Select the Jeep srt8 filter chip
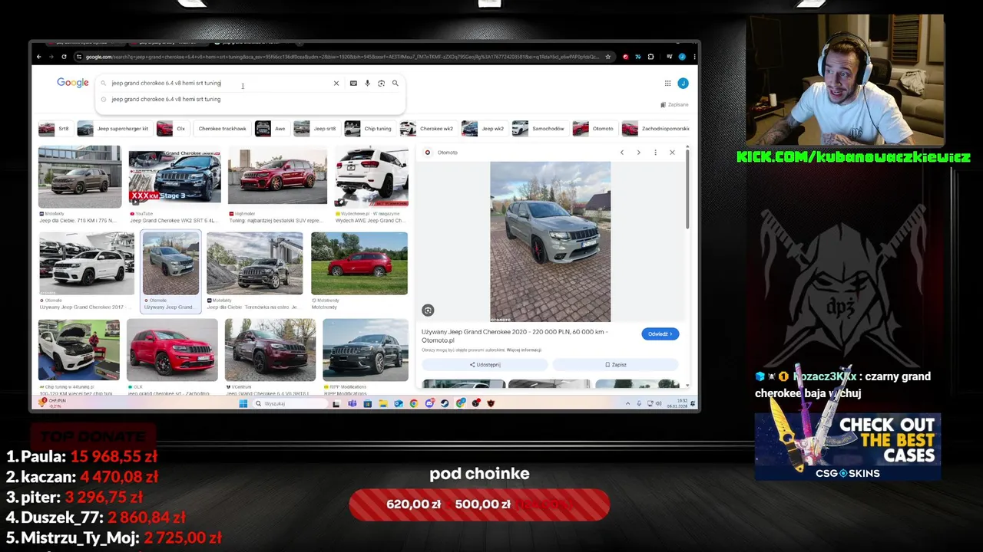This screenshot has width=983, height=552. tap(316, 129)
